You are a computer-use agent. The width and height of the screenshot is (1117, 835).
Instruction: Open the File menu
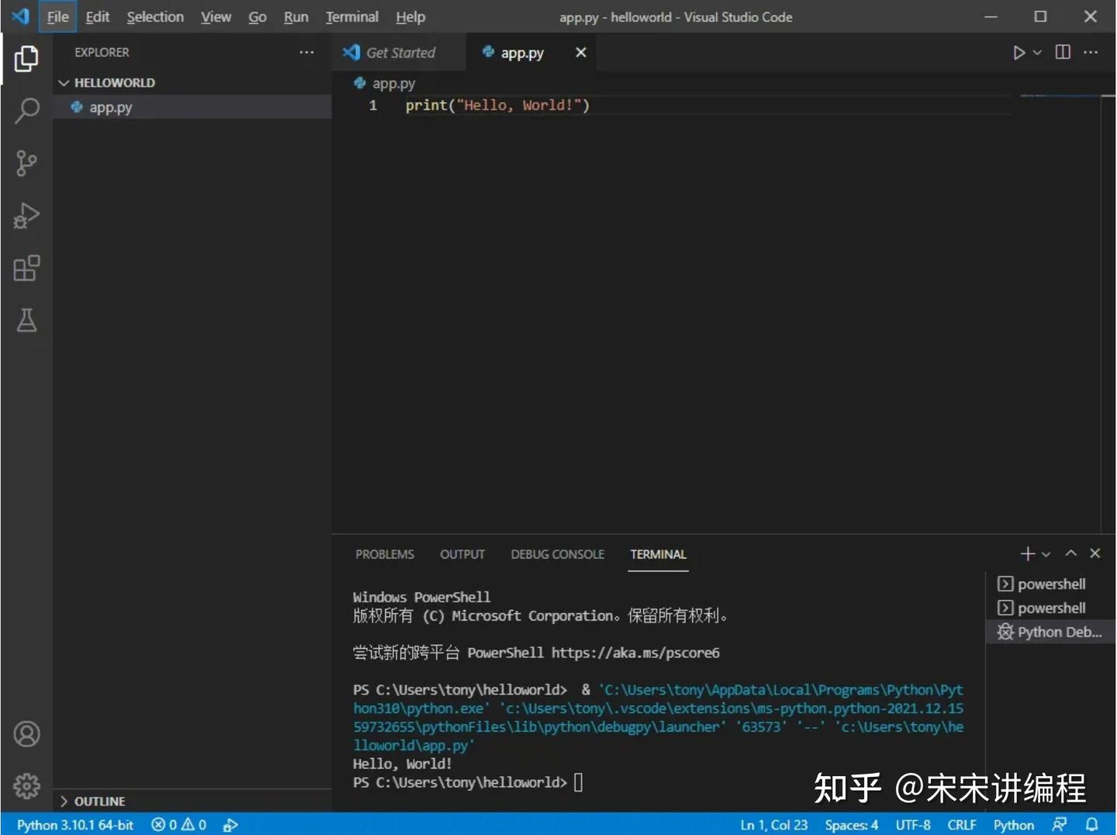coord(57,16)
